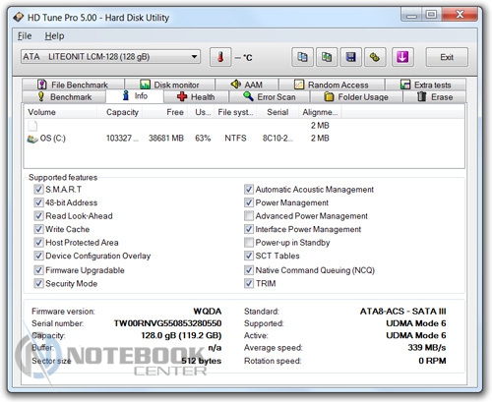The height and width of the screenshot is (402, 492).
Task: Click serial number TW00RNVG550853280550
Action: pyautogui.click(x=167, y=323)
